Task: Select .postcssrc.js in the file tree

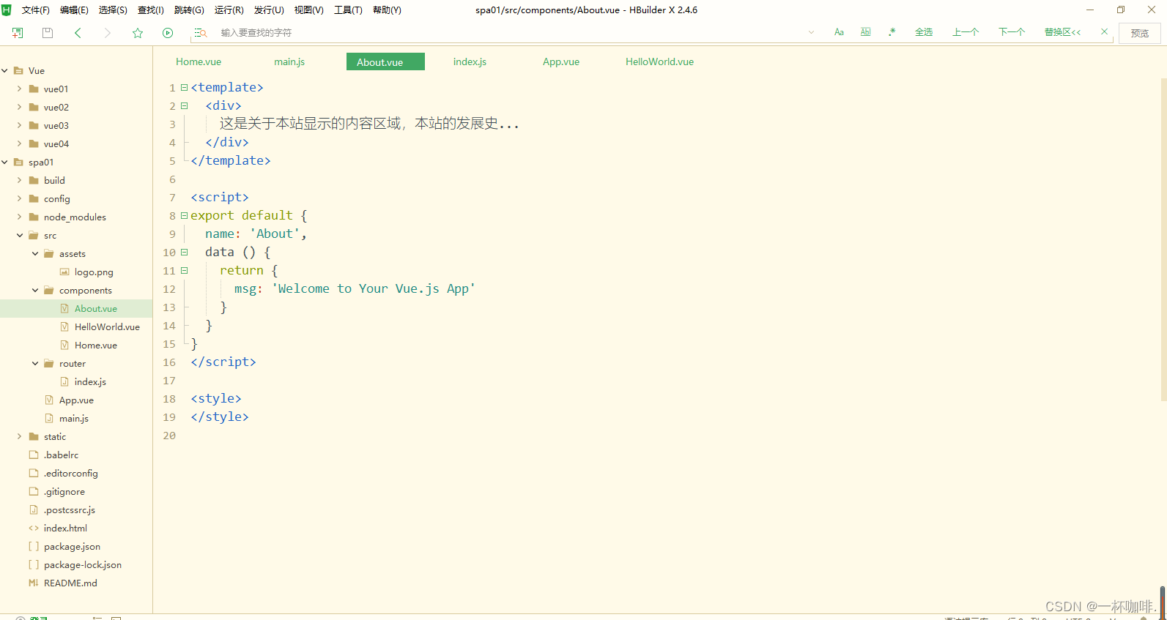Action: click(x=70, y=509)
